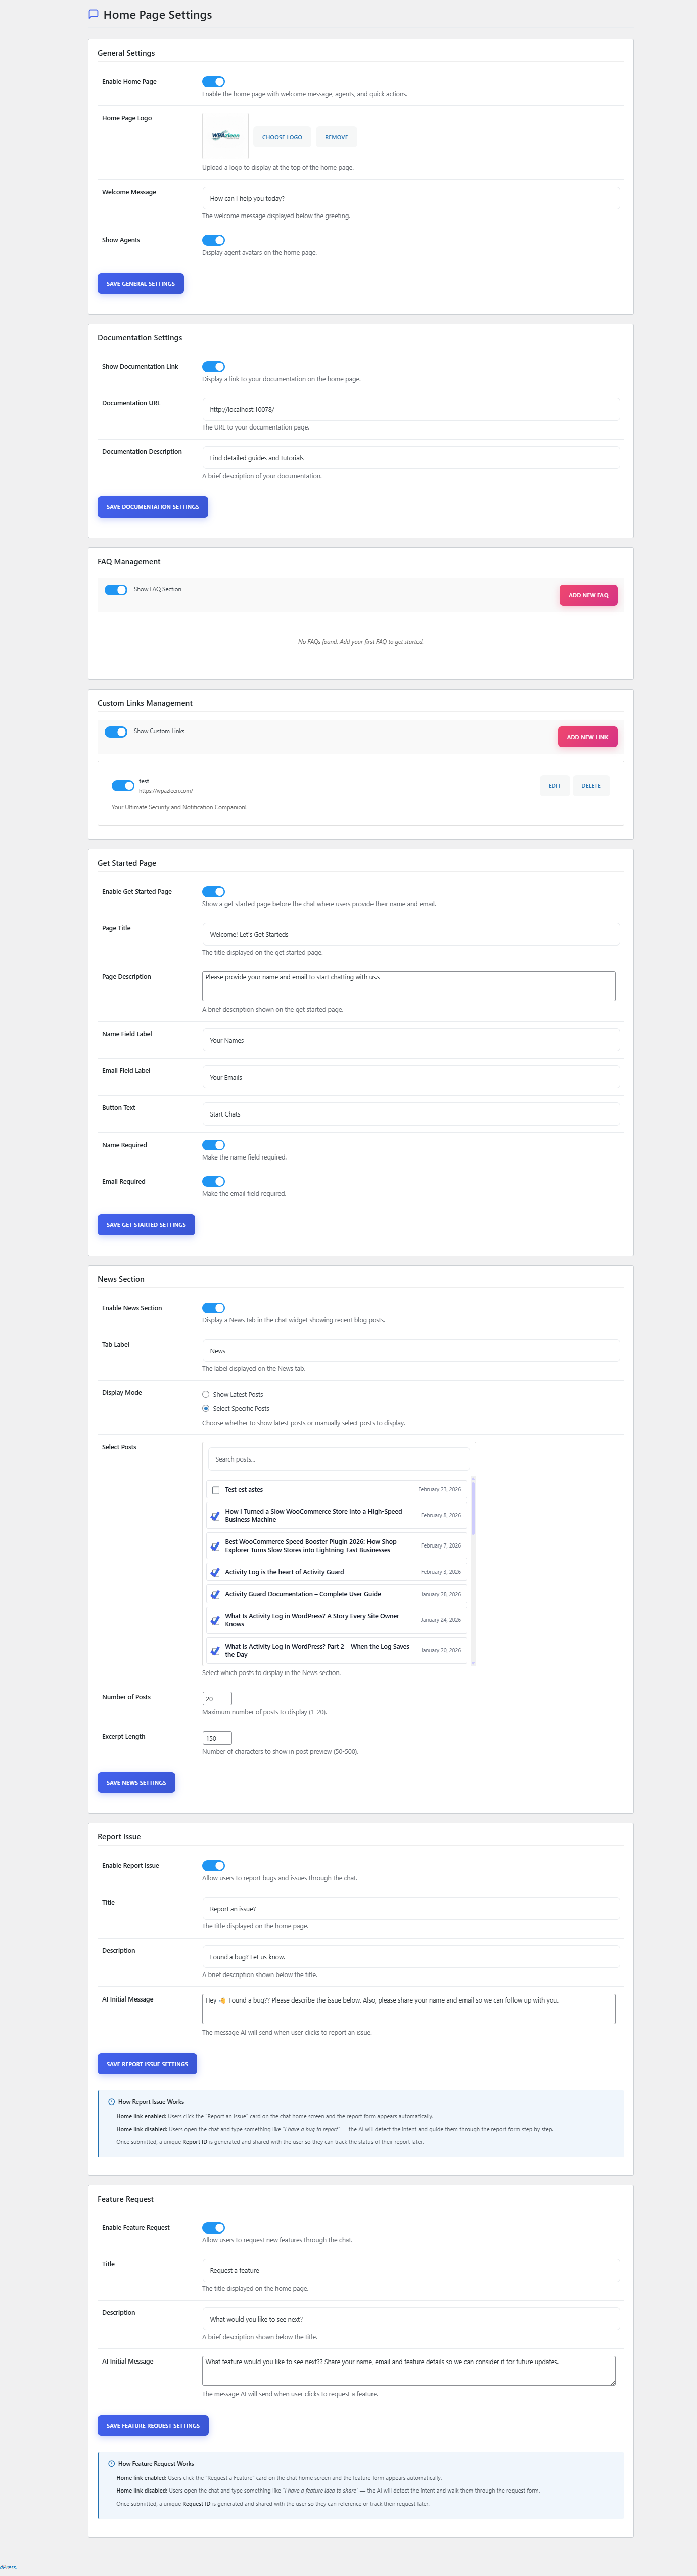Click the Search posts field

pyautogui.click(x=339, y=1460)
